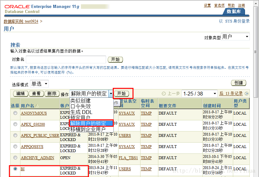Open SYSAUX tablespace link in ANONYMOUS row
The height and width of the screenshot is (177, 259).
pyautogui.click(x=127, y=113)
